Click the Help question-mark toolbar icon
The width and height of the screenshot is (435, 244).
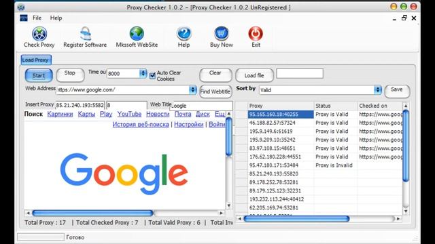point(184,34)
